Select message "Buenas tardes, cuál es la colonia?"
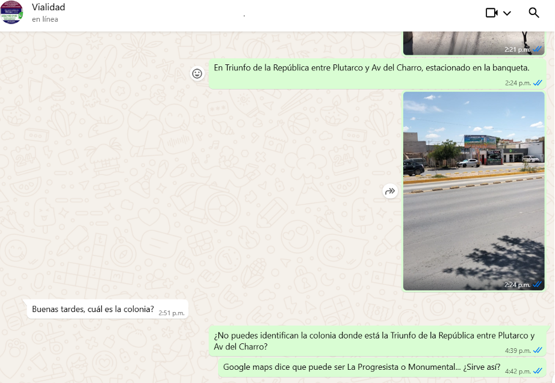 (93, 310)
